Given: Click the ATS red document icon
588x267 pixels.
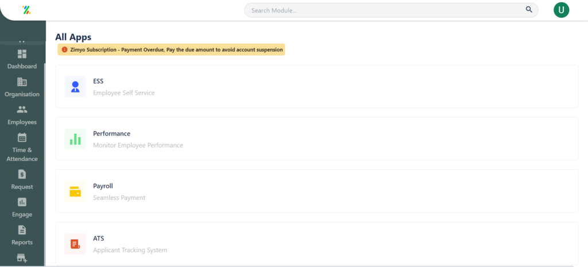Looking at the screenshot, I should [75, 244].
